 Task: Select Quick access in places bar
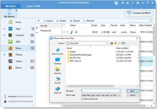[x=58, y=51]
